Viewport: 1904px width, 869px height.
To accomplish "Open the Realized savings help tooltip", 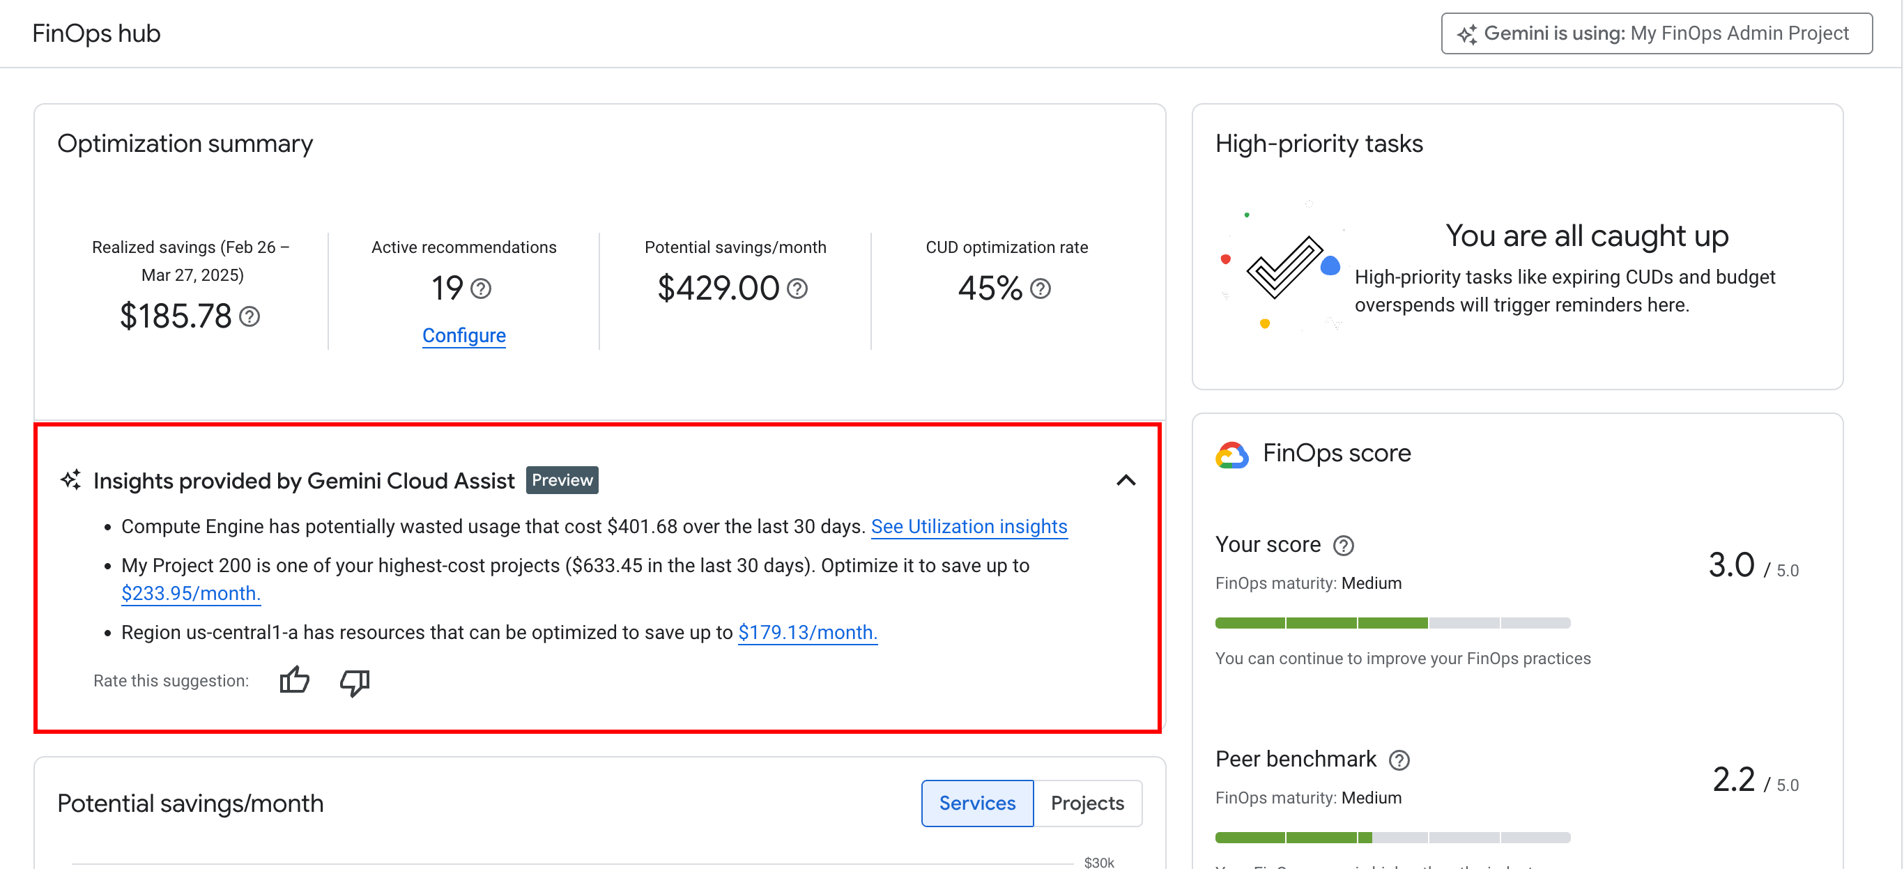I will [249, 316].
